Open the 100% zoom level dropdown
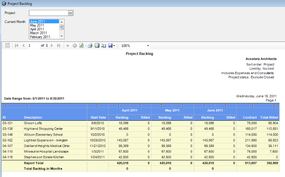 [x=148, y=46]
